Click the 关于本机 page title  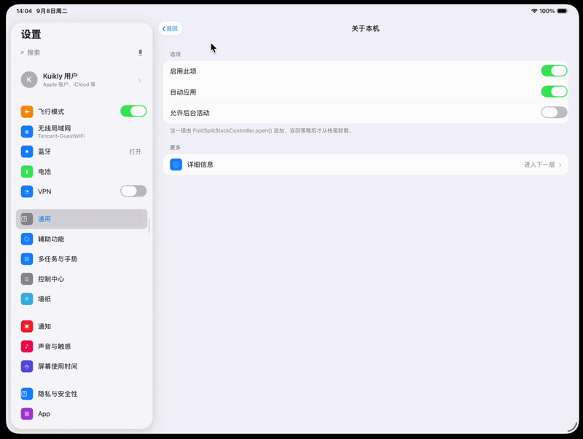pyautogui.click(x=366, y=28)
